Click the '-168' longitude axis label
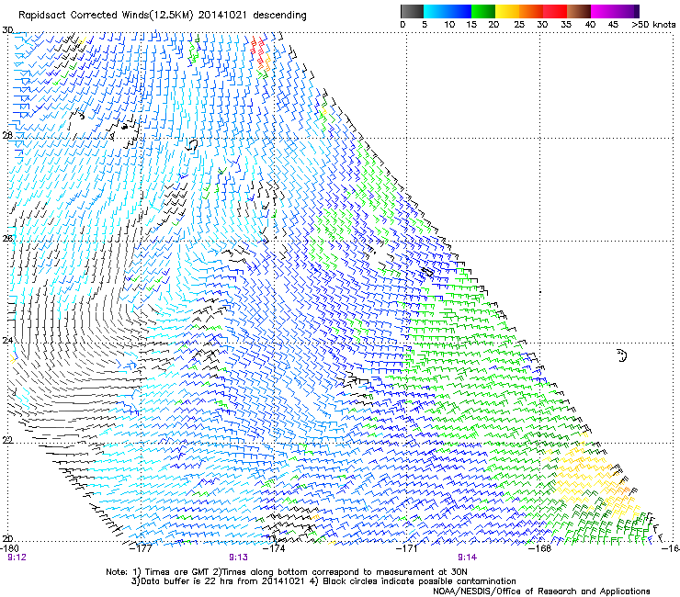The width and height of the screenshot is (680, 597). 540,548
